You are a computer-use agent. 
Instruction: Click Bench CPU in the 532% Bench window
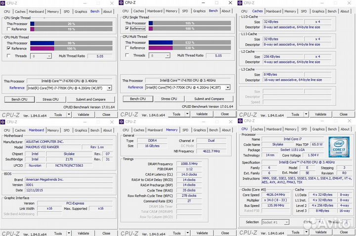[x=138, y=99]
